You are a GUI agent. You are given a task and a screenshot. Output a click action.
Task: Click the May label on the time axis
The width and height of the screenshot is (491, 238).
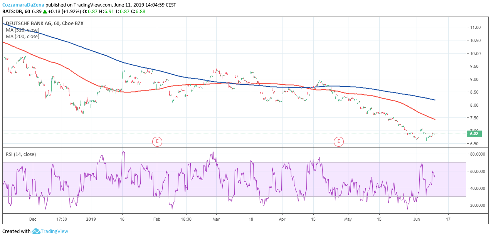point(348,220)
